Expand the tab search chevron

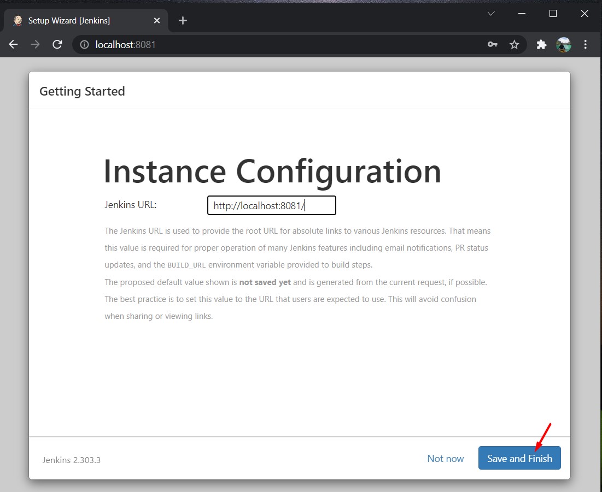tap(491, 14)
